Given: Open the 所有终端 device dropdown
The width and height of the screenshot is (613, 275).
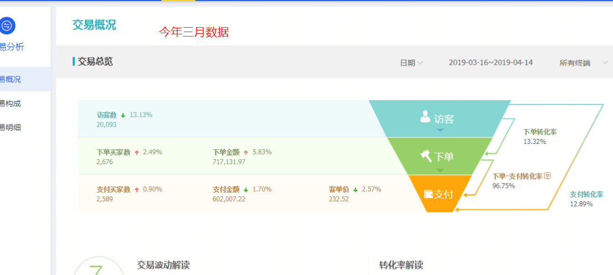Looking at the screenshot, I should coord(584,63).
